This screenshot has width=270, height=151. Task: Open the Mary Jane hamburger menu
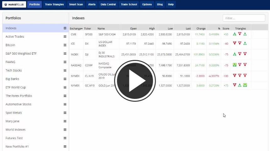click(65, 121)
